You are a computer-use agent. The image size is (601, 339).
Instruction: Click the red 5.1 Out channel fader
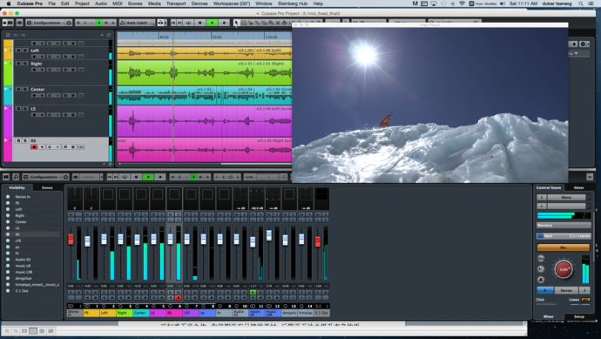point(318,241)
